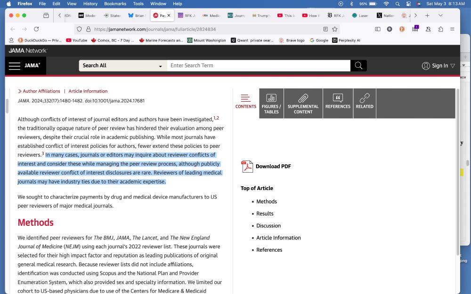Jump to Methods in contents list
The height and width of the screenshot is (294, 471).
point(267,202)
